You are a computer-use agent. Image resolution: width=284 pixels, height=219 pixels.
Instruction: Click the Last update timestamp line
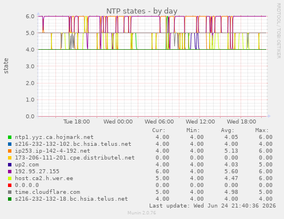[213, 206]
